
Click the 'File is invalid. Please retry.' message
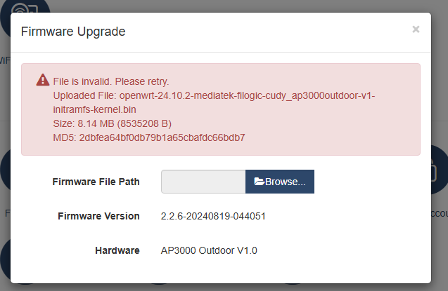[111, 81]
